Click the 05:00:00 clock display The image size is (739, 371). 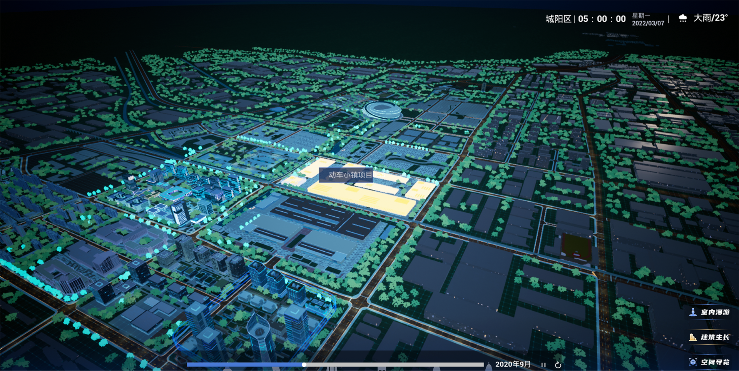[602, 19]
